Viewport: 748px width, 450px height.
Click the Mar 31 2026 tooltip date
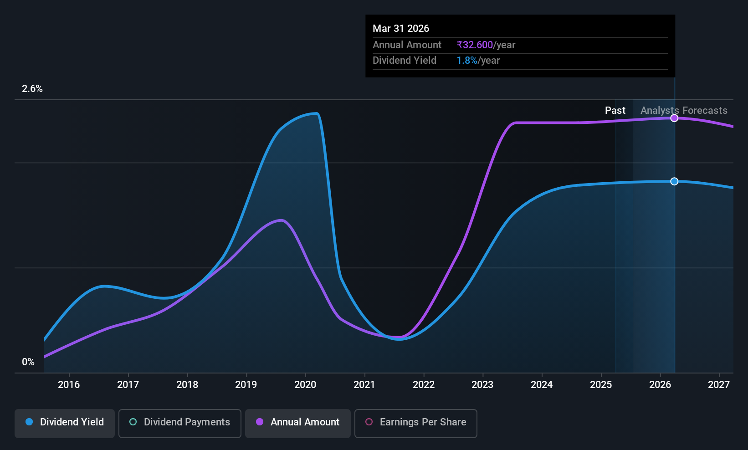(x=401, y=28)
